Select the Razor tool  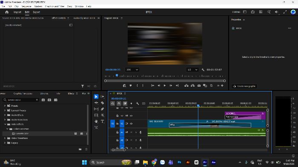[102, 103]
